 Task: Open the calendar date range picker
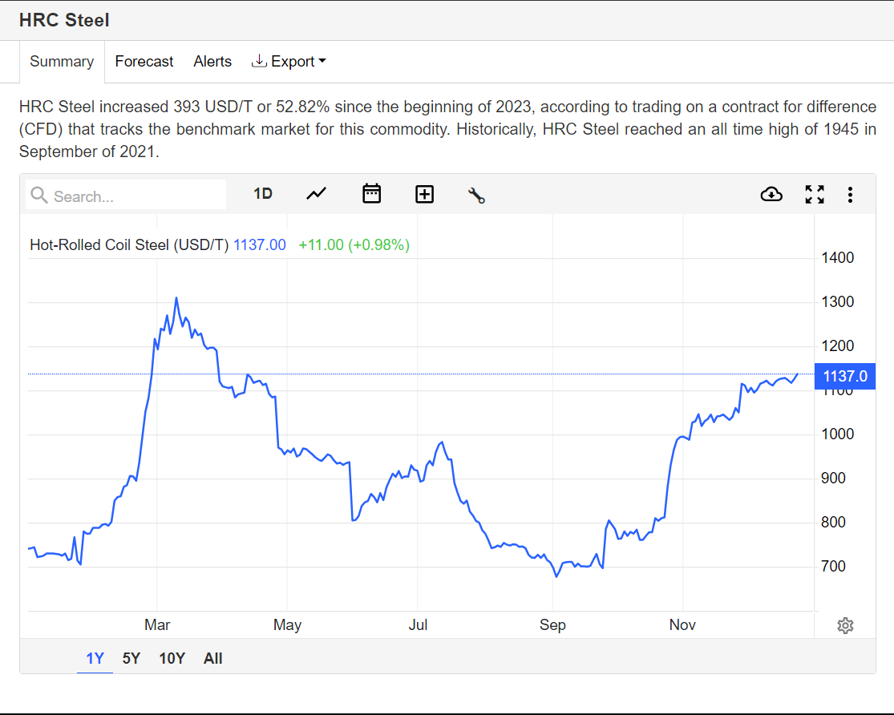[371, 194]
